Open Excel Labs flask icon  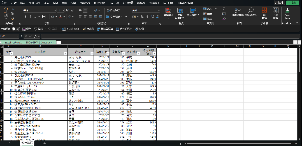(287, 10)
